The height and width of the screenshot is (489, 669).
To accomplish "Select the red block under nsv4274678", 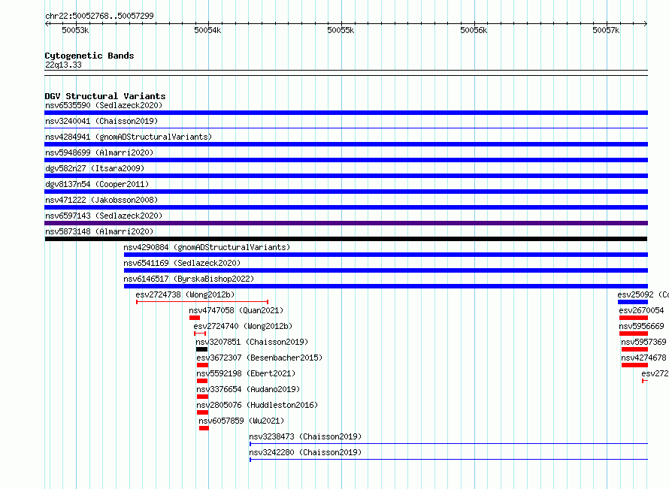I will [635, 365].
